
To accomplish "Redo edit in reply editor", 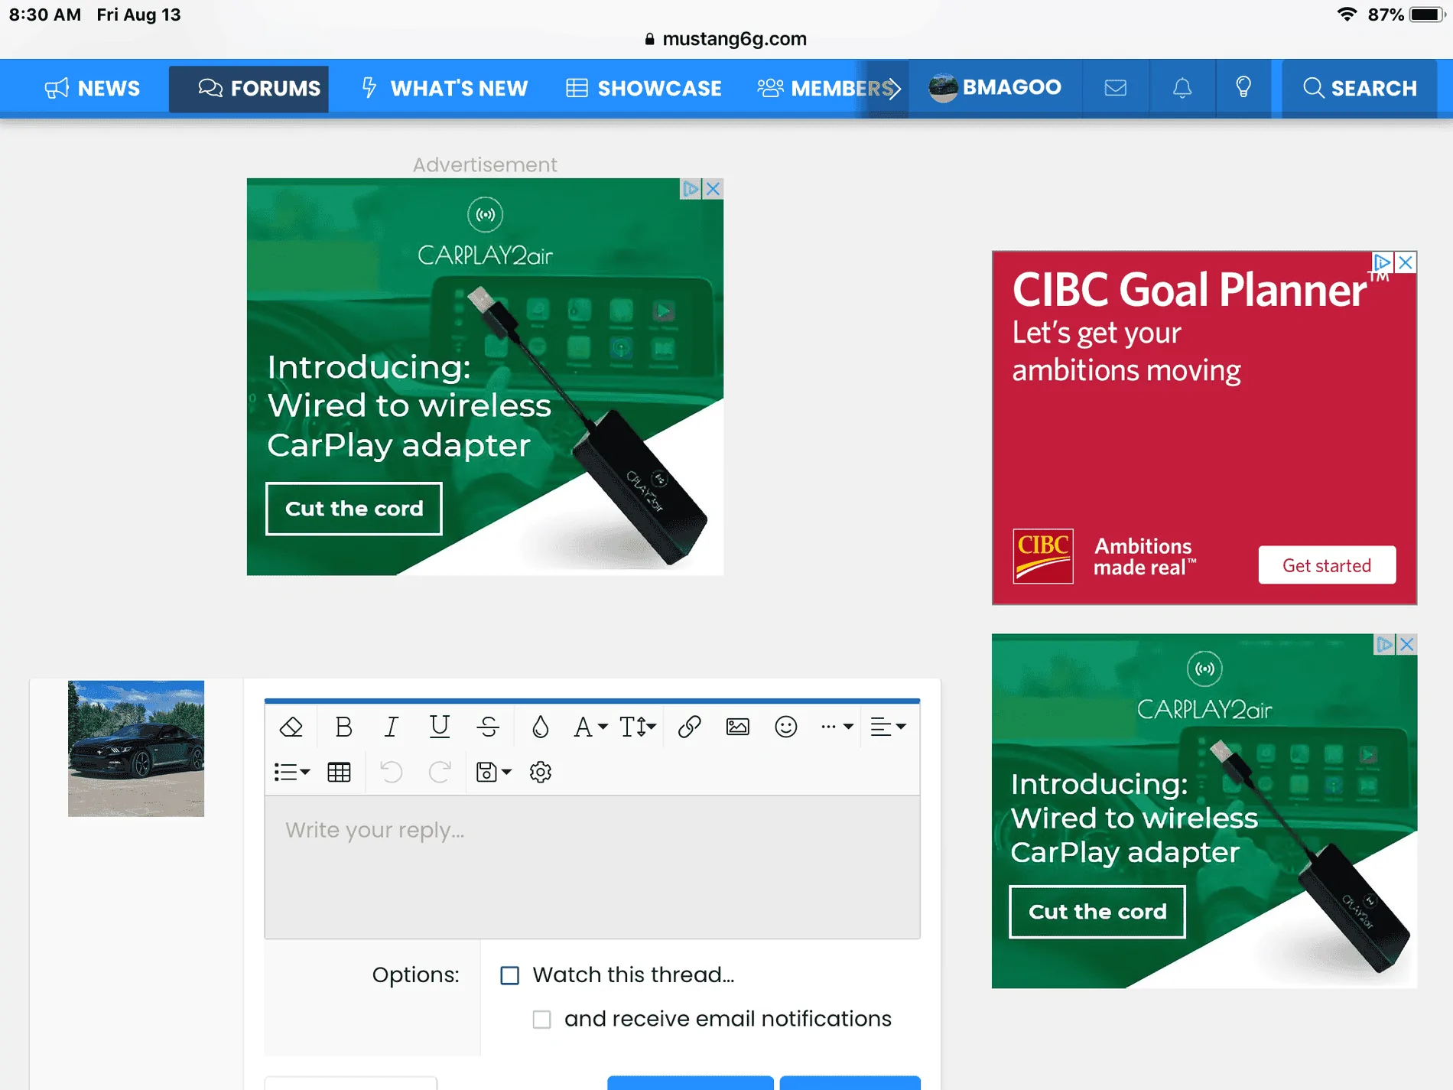I will 440,773.
